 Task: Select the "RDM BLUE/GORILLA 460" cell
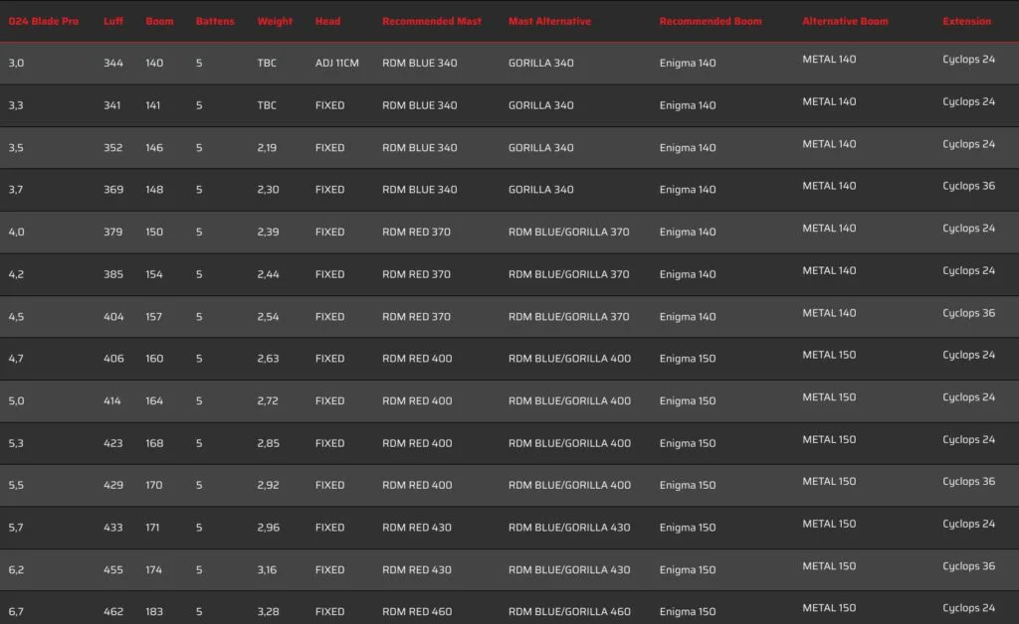(x=569, y=611)
